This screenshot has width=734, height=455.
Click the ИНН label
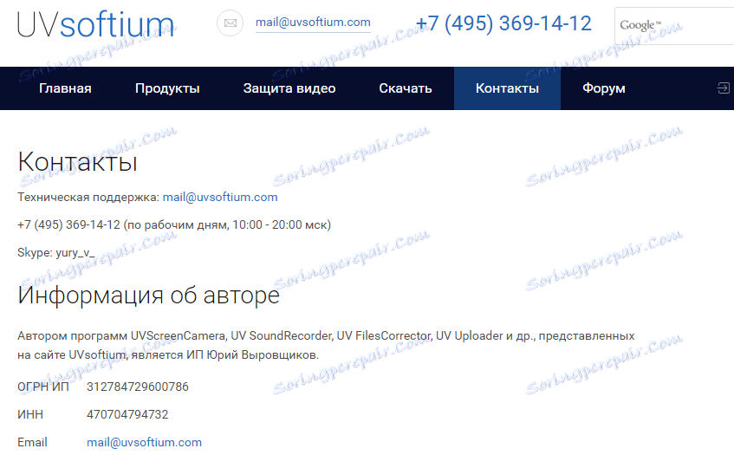coord(30,414)
